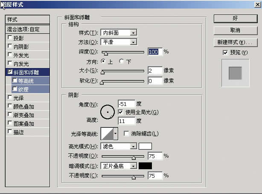Uncheck 使用全局光 checkbox
The image size is (262, 194).
point(120,112)
